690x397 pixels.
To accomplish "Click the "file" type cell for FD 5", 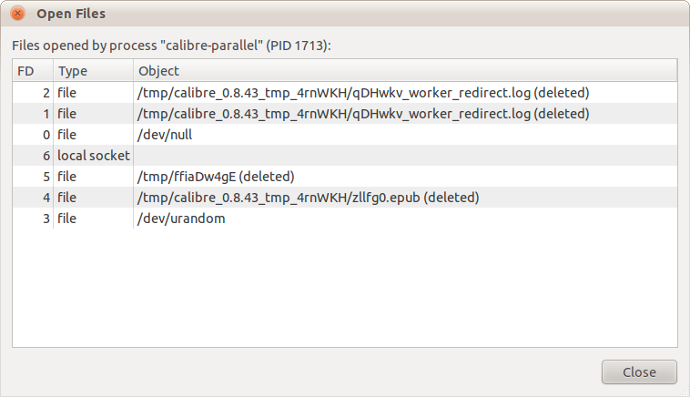I will tap(68, 177).
